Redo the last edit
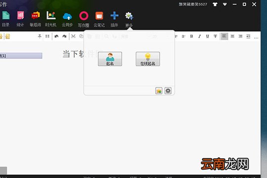 coord(64,36)
